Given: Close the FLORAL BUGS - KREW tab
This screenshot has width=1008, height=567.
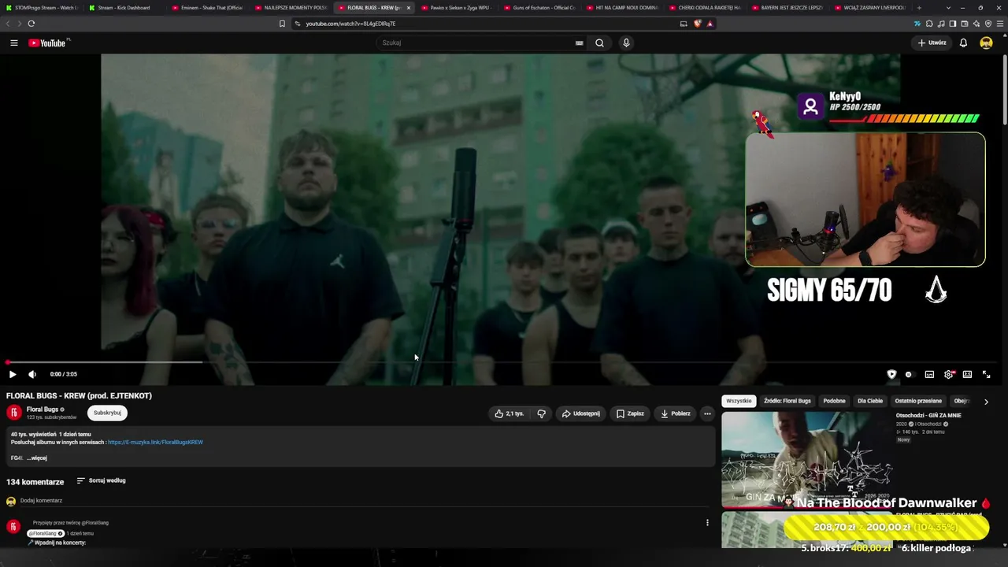Looking at the screenshot, I should pos(409,8).
